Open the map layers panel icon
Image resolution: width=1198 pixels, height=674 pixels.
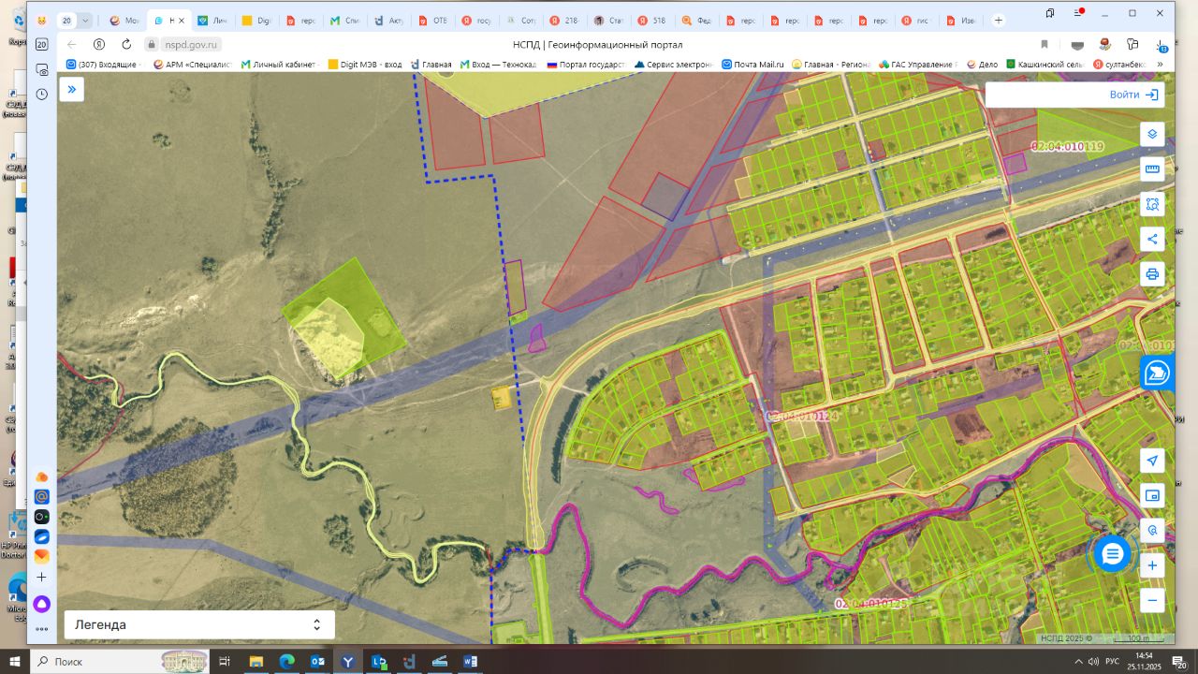click(x=1152, y=134)
